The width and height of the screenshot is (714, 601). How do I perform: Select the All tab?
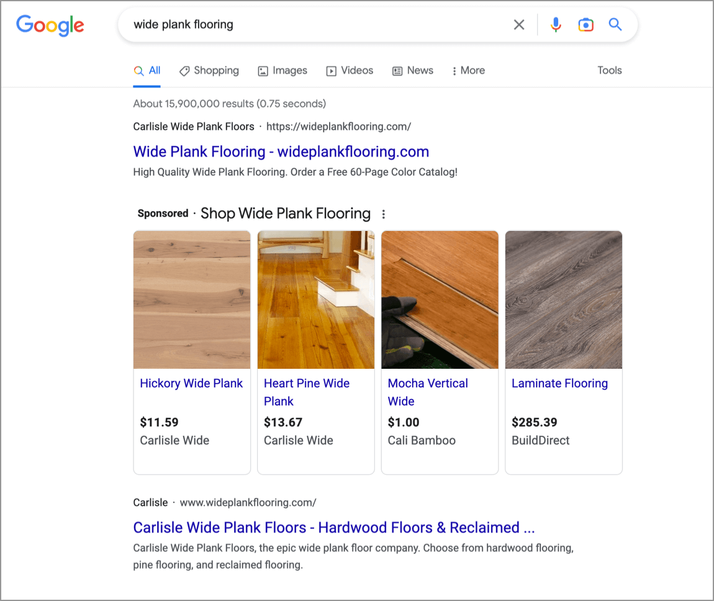[x=147, y=71]
